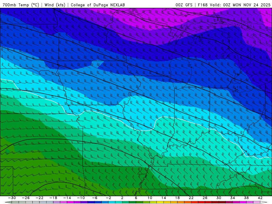Click the "00Z GFS" model run label

pos(184,5)
